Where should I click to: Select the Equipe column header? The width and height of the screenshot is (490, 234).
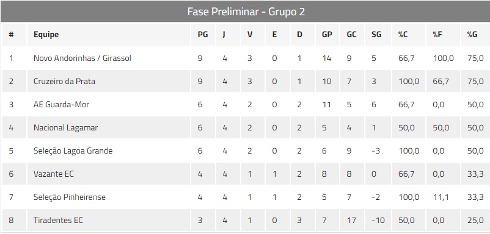tap(46, 34)
